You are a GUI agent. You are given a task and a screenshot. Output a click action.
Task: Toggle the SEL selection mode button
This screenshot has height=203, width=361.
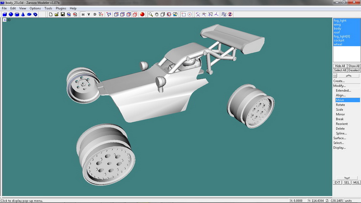pyautogui.click(x=347, y=182)
